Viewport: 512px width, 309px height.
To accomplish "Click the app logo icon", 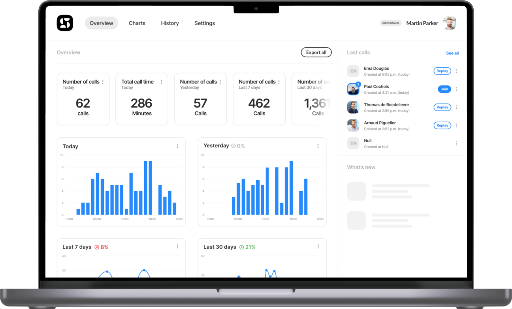I will point(64,23).
